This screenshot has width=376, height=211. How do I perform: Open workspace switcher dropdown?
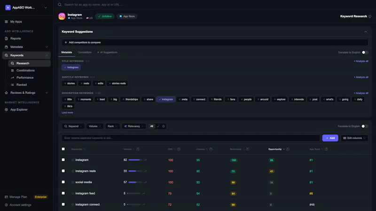[x=46, y=8]
